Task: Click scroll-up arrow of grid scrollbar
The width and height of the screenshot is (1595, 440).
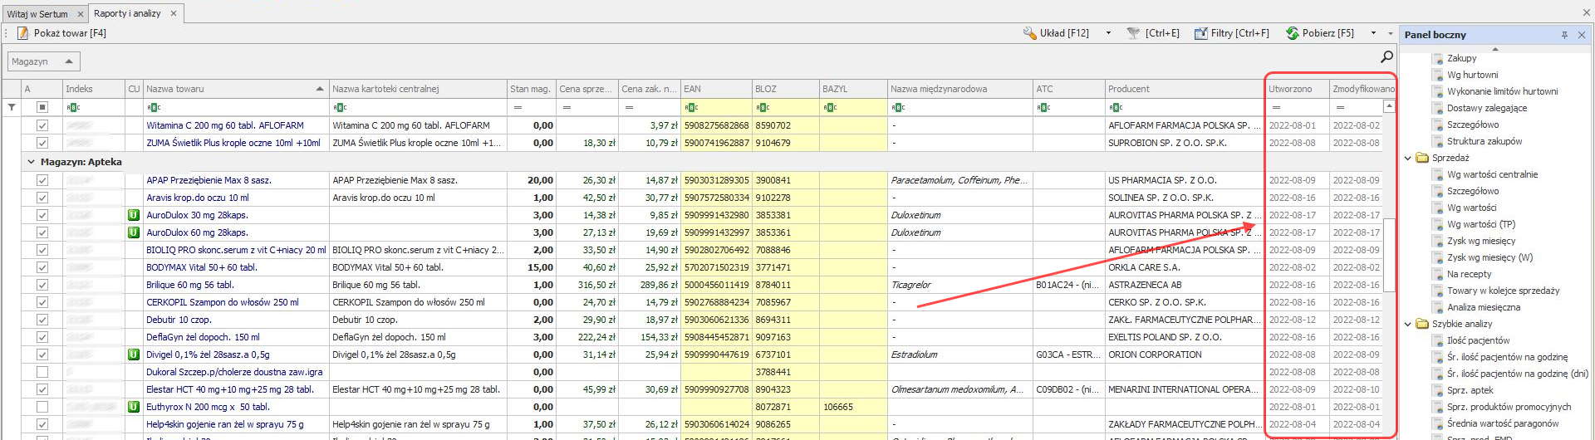Action: [1388, 106]
